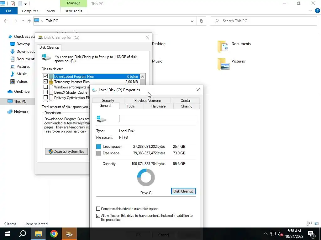The height and width of the screenshot is (240, 321).
Task: Open Downloads from the navigation pane
Action: (23, 52)
